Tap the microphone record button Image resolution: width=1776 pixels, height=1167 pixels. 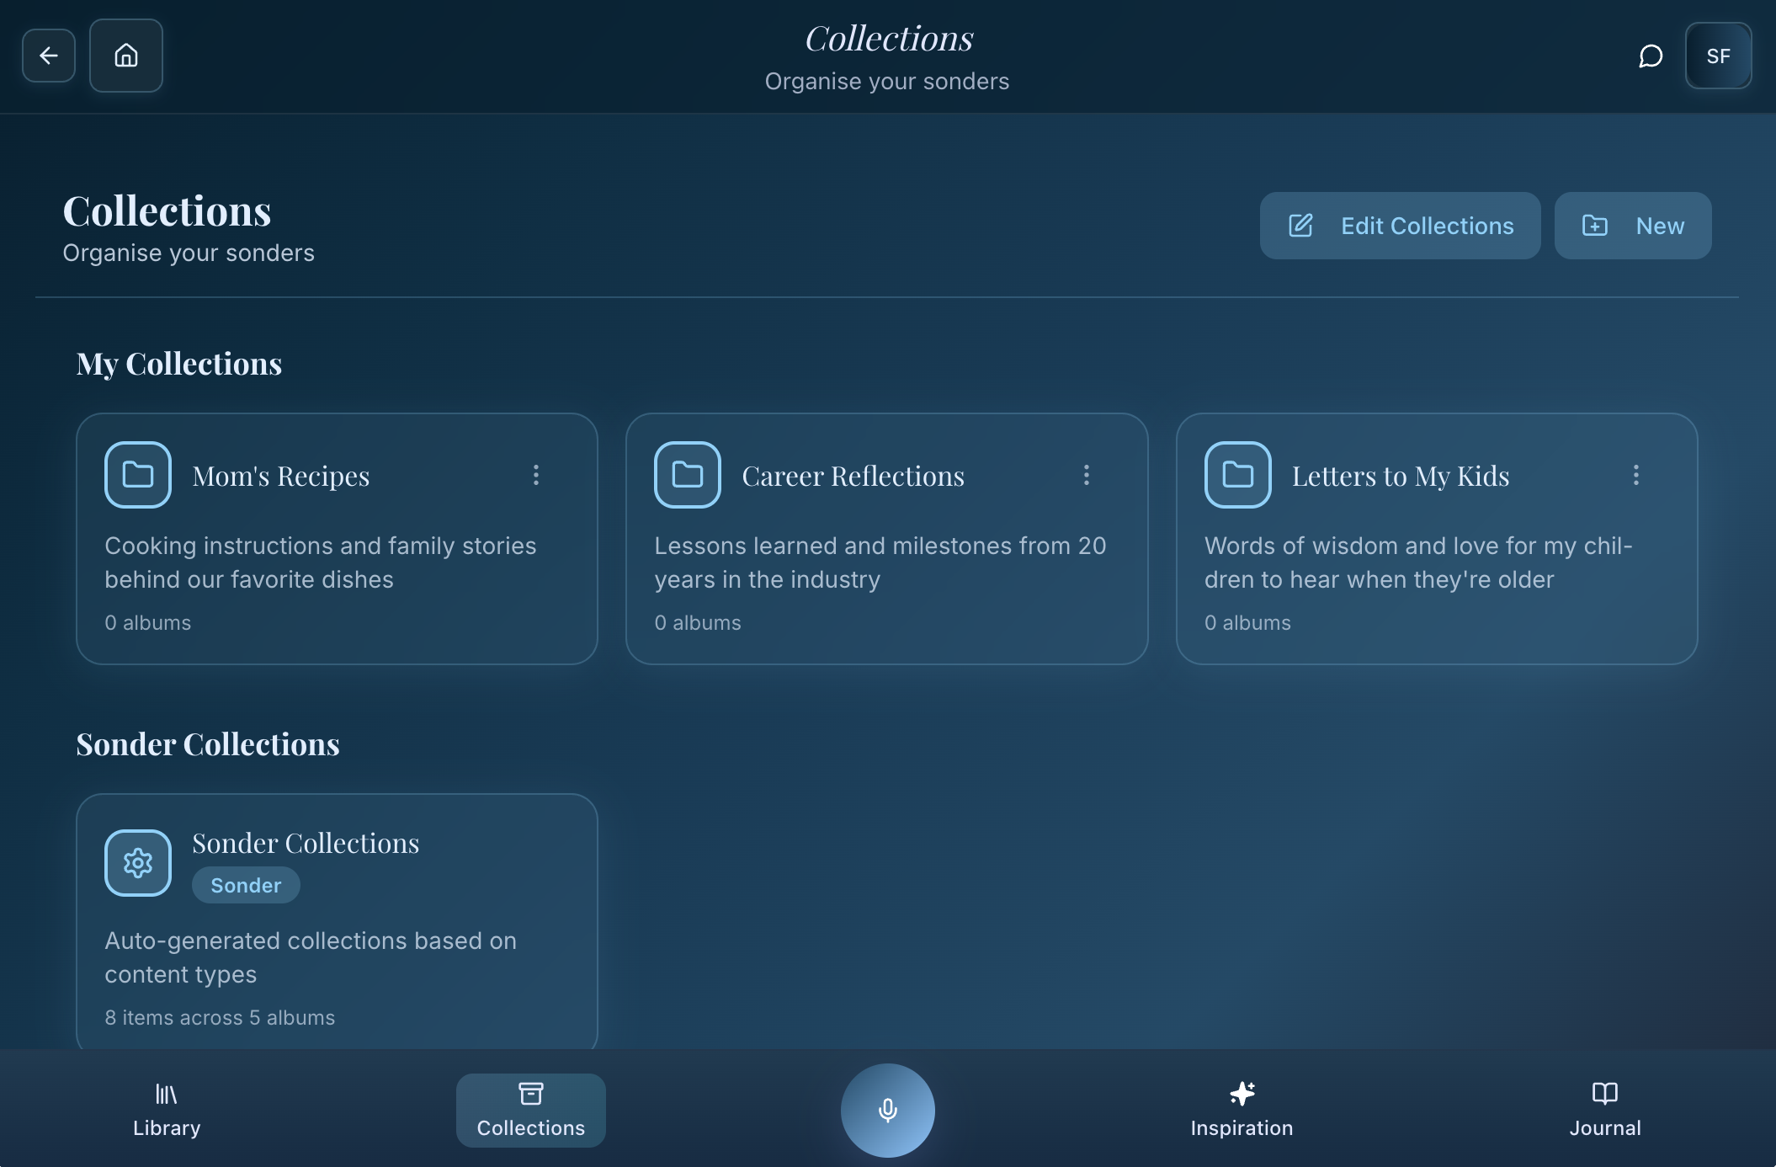(887, 1110)
